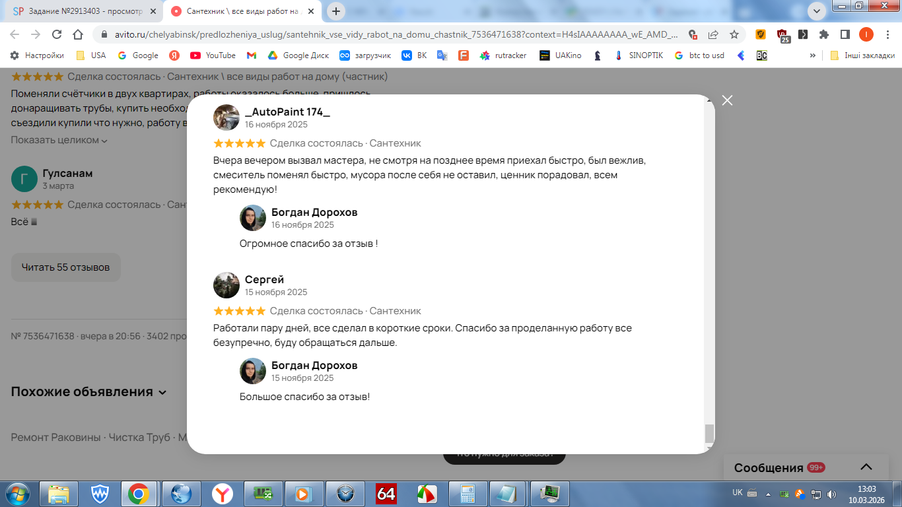The width and height of the screenshot is (902, 507).
Task: Open the YouTube bookmark
Action: 213,55
